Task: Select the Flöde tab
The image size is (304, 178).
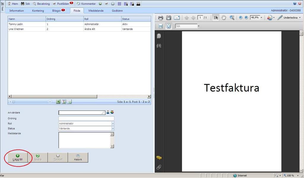Action: point(77,11)
